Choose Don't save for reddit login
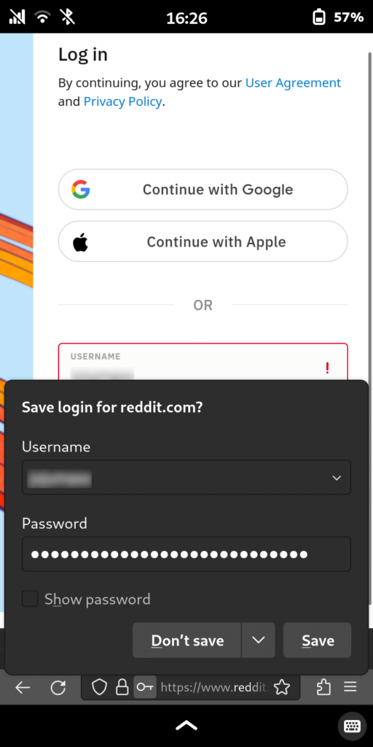 187,640
